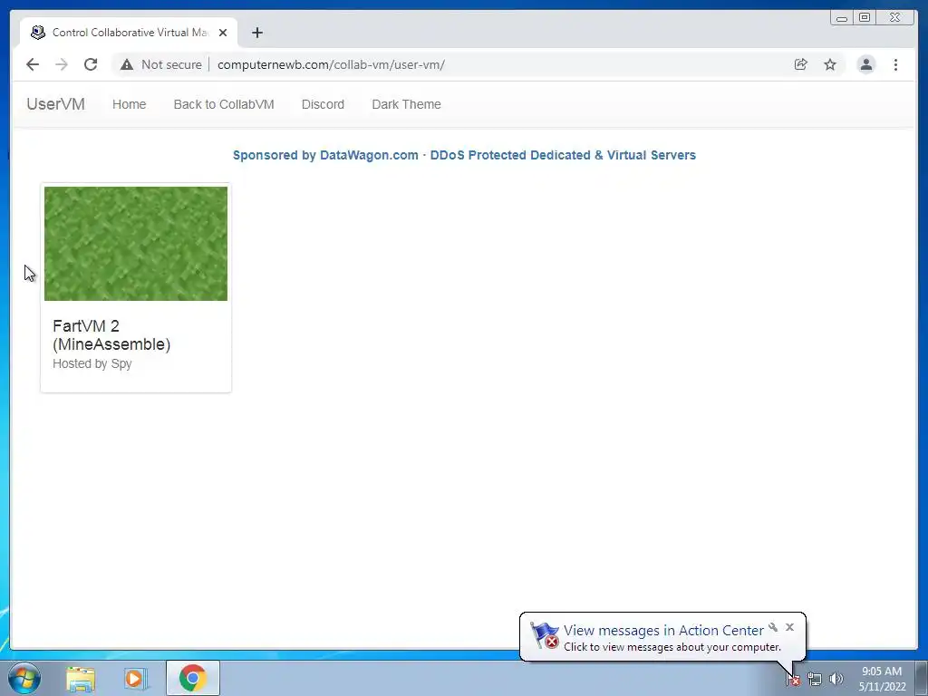Open a new tab with plus button
This screenshot has height=696, width=928.
pos(256,33)
